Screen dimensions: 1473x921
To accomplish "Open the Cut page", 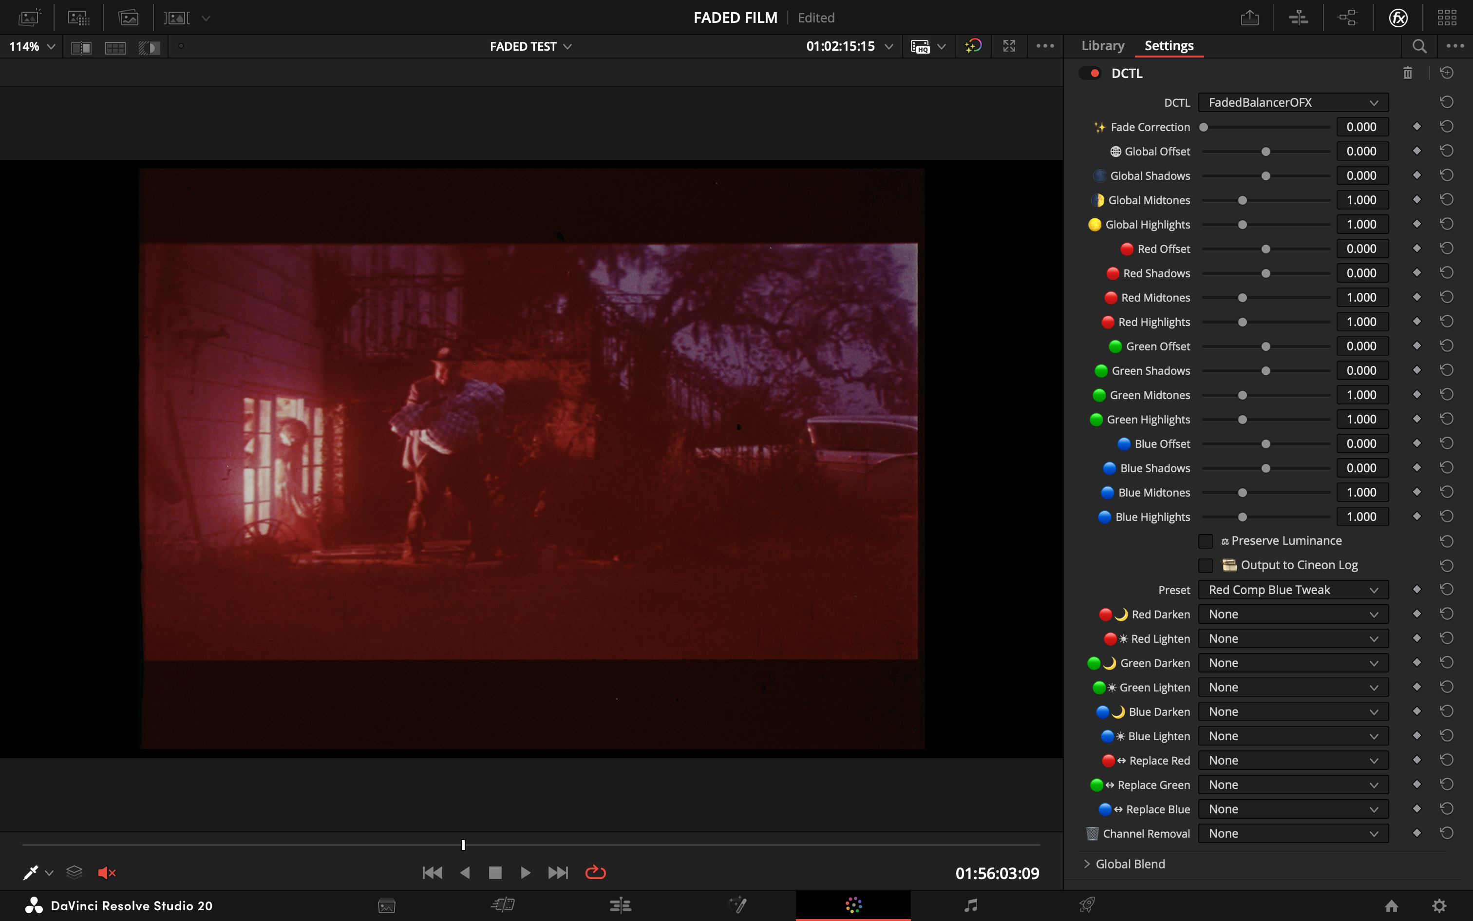I will click(x=503, y=905).
